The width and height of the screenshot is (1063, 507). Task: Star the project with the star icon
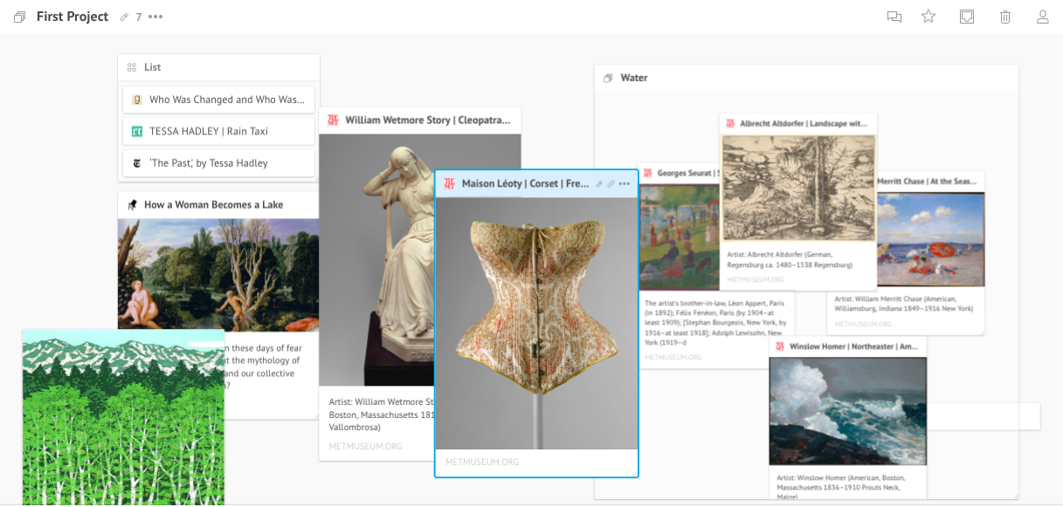(928, 17)
